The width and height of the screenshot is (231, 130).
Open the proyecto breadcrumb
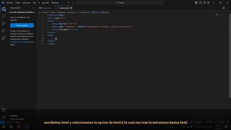coord(71,12)
